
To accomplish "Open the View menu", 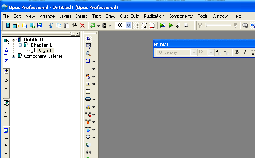I will (30, 16).
